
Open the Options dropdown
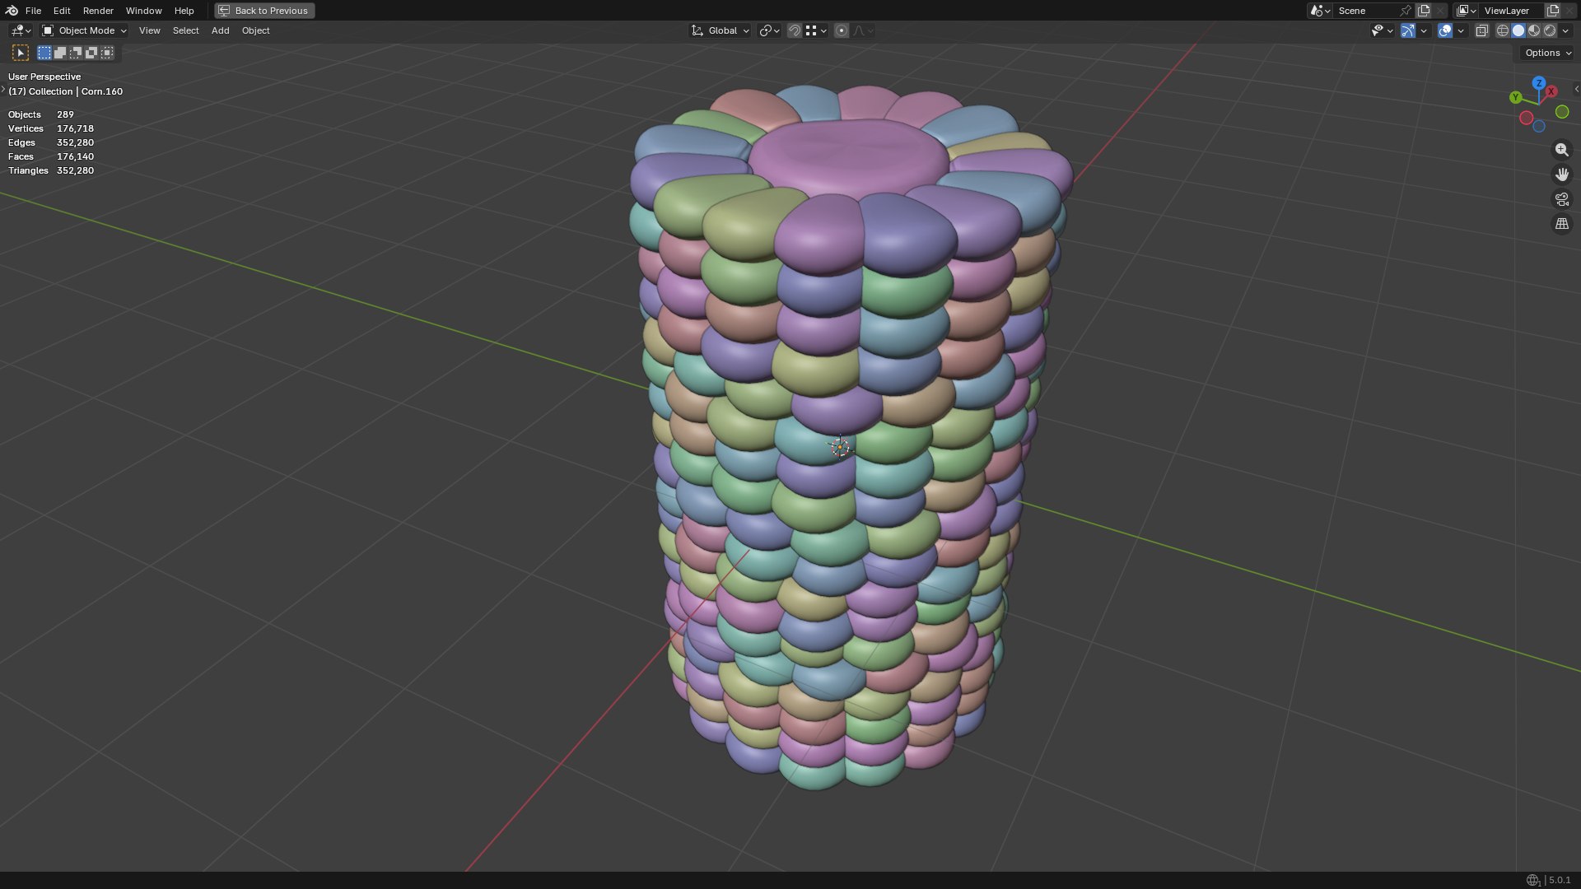[1547, 53]
